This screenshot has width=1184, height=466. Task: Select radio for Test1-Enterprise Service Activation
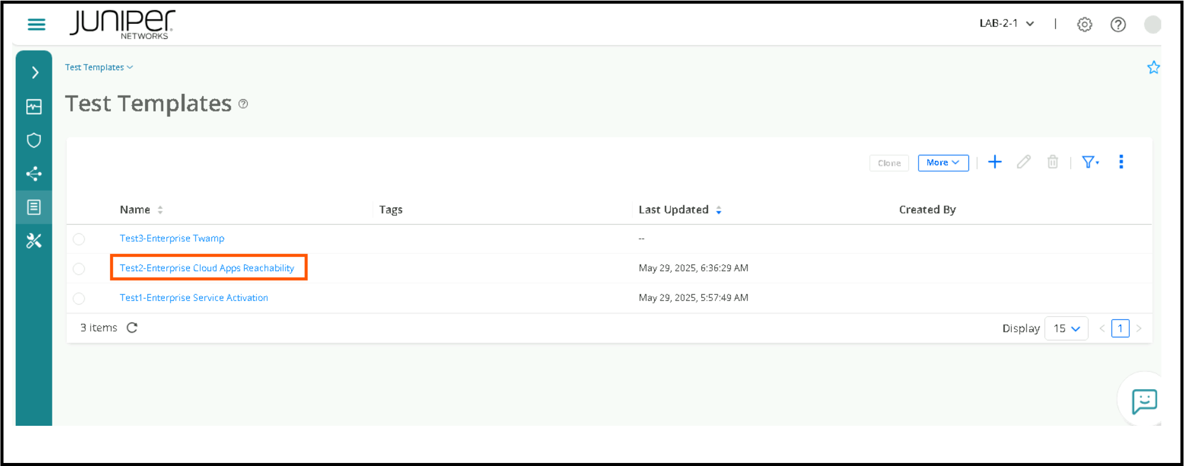click(x=79, y=298)
